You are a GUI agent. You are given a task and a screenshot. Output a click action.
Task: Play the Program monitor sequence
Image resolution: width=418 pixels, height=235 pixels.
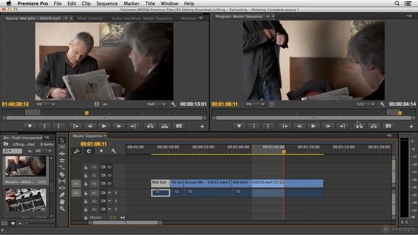(x=313, y=126)
